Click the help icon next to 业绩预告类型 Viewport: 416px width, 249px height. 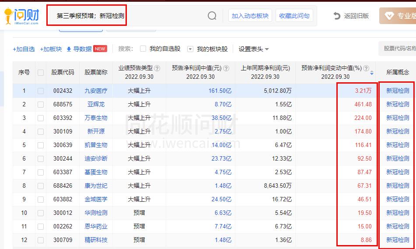[157, 68]
